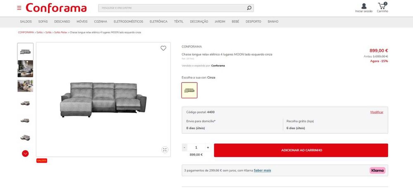
Task: Select the Cinza color swatch
Action: pos(190,90)
